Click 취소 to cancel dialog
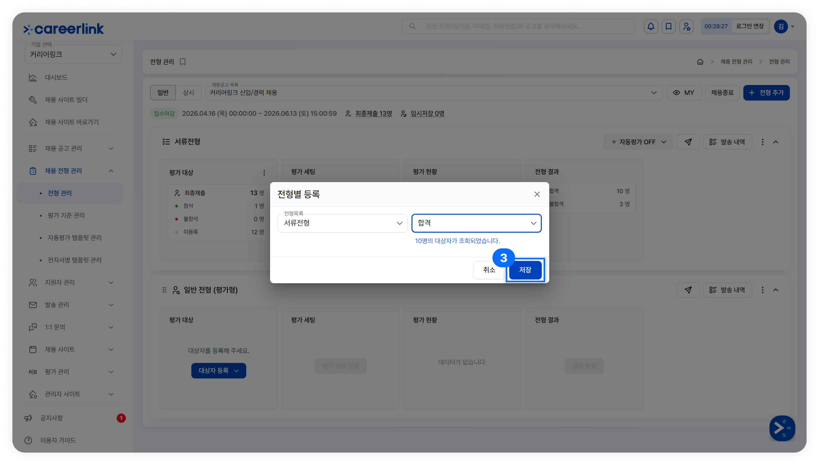This screenshot has width=819, height=465. point(489,270)
